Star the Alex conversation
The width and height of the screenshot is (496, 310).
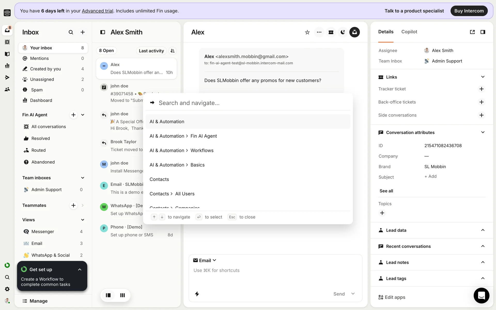(x=307, y=32)
